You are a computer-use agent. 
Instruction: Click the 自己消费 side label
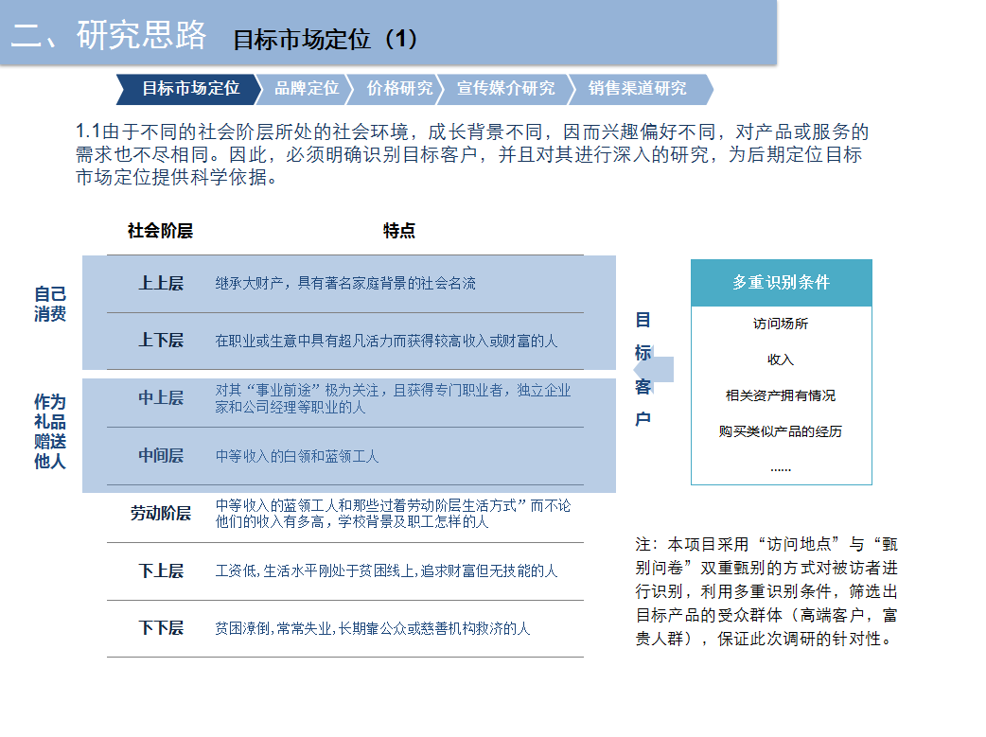[49, 304]
